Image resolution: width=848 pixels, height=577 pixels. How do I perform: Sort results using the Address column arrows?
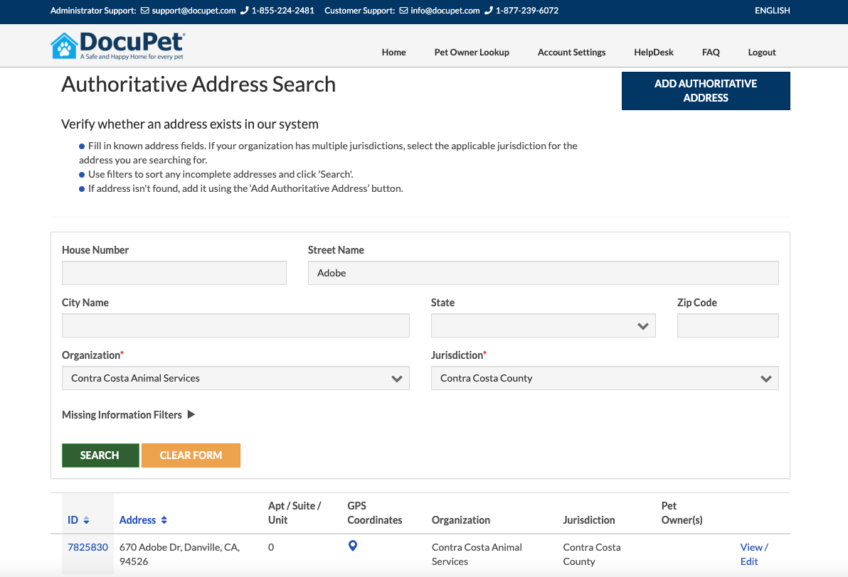point(164,519)
